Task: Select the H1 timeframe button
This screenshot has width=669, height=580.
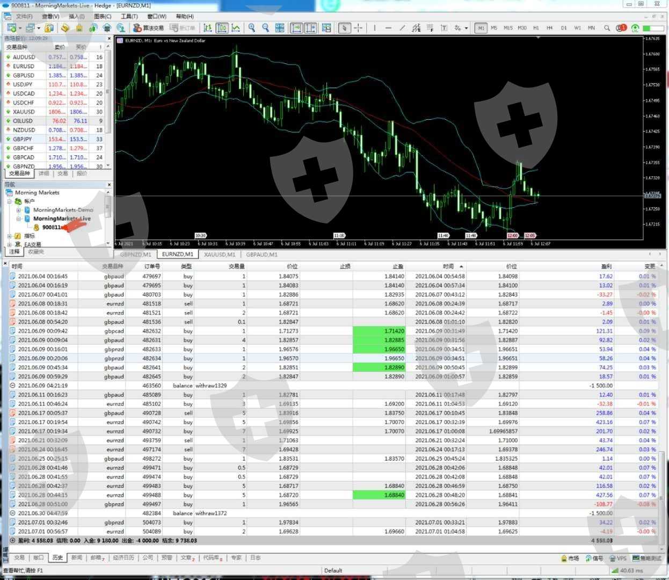Action: click(536, 28)
